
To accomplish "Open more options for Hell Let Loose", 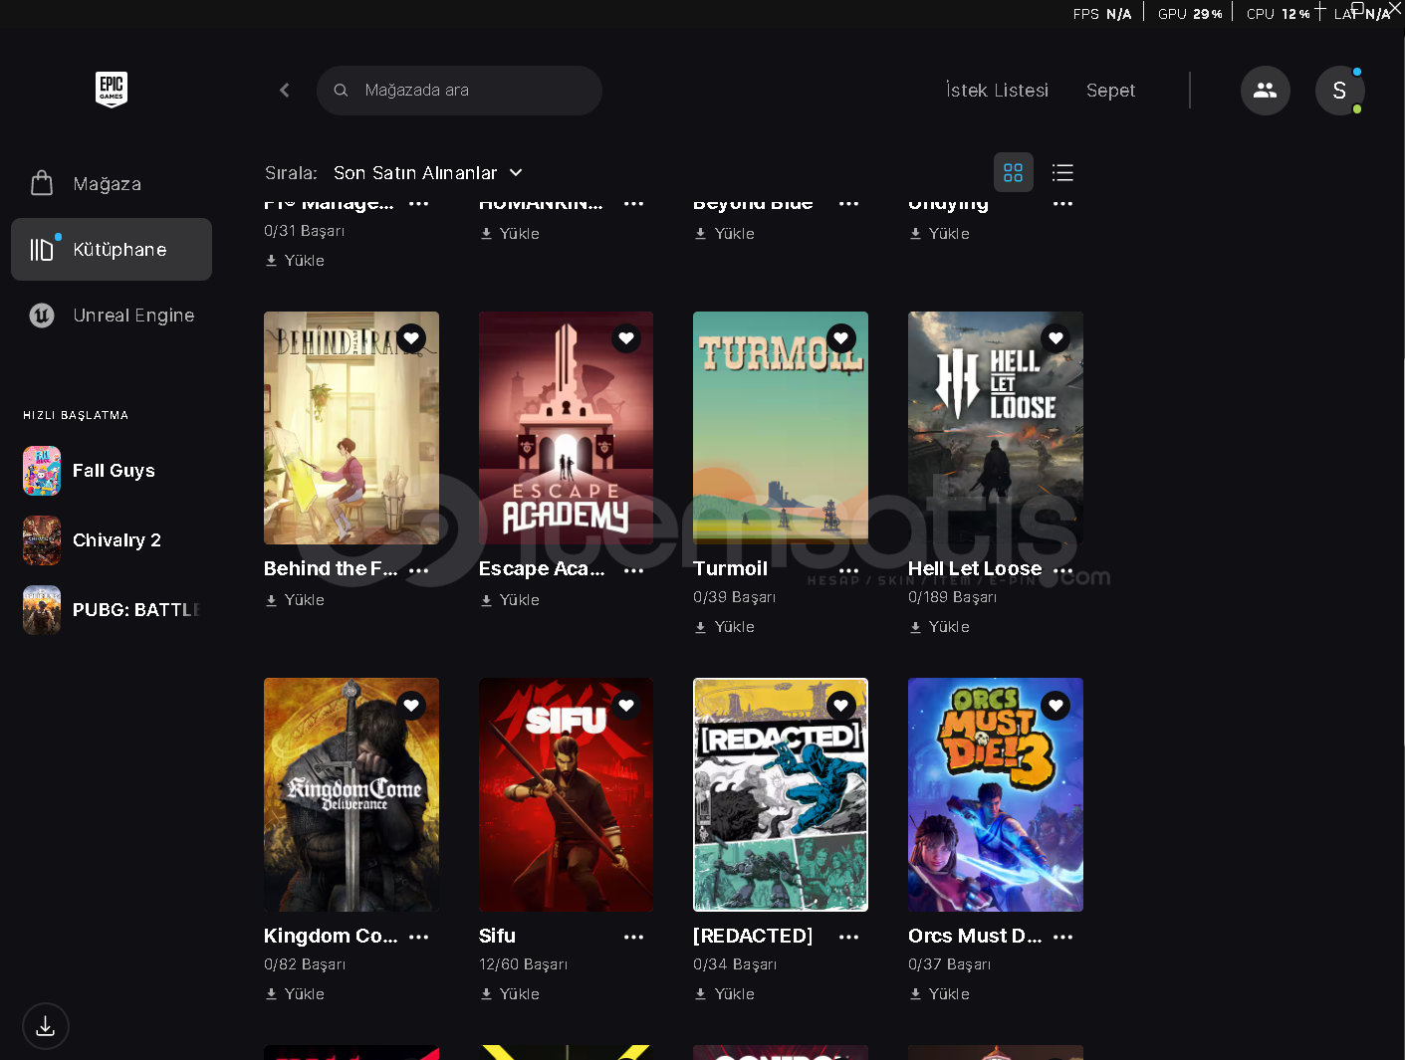I will [x=1063, y=570].
